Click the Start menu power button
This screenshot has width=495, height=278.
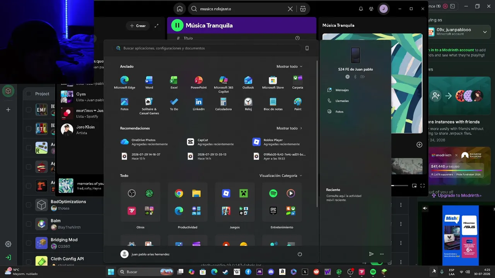(300, 254)
